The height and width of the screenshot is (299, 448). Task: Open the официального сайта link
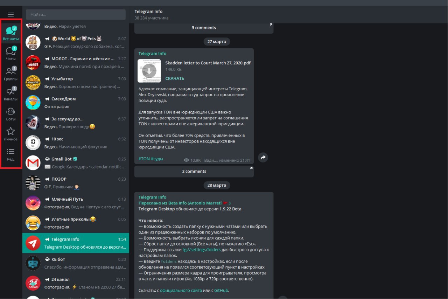coord(181,290)
